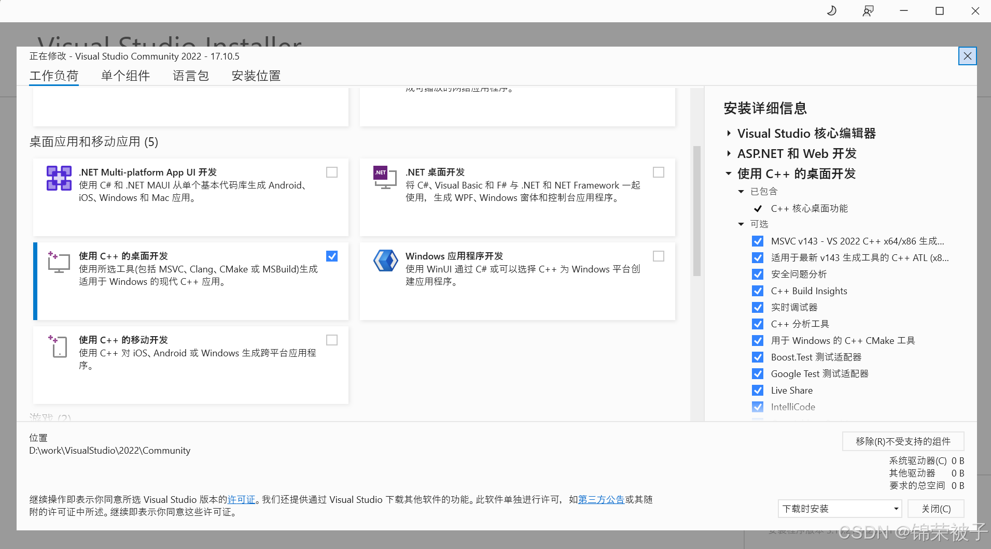Switch to the 语言包 tab
Image resolution: width=991 pixels, height=549 pixels.
pos(191,76)
